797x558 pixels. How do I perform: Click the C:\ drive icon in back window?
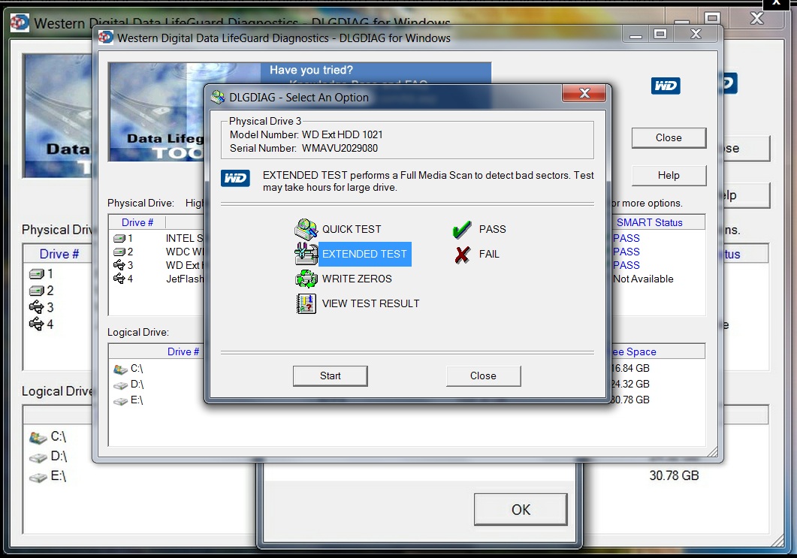click(x=38, y=437)
